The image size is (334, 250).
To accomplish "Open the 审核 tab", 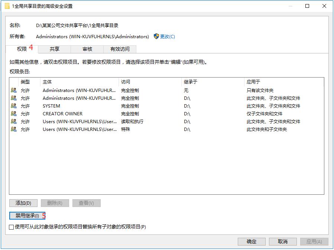I will (87, 49).
